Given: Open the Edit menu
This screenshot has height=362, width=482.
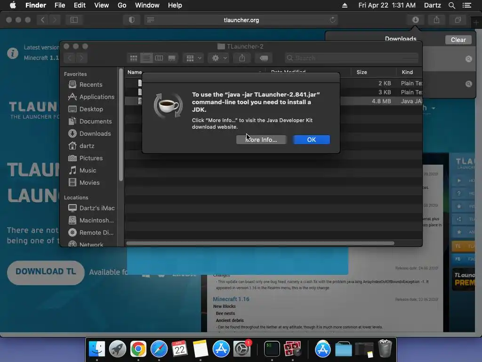Looking at the screenshot, I should (x=80, y=5).
